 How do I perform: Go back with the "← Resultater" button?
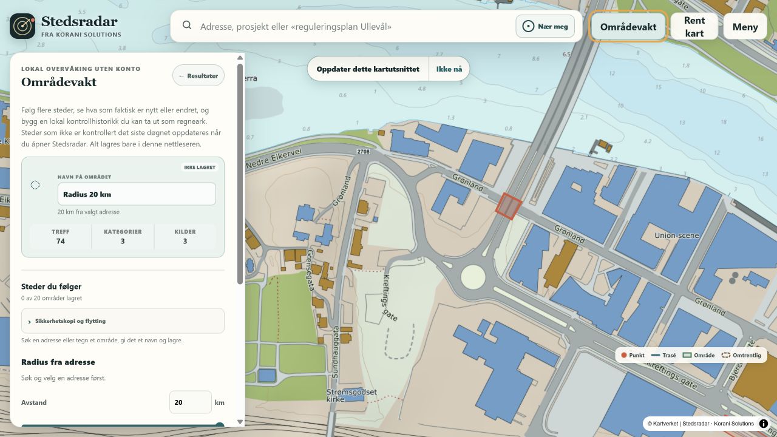(198, 76)
